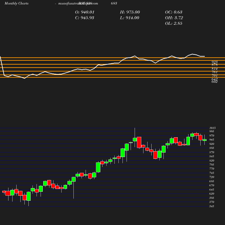This screenshot has width=225, height=225.
Task: Click the low value "L: 914.00"
Action: tap(130, 18)
